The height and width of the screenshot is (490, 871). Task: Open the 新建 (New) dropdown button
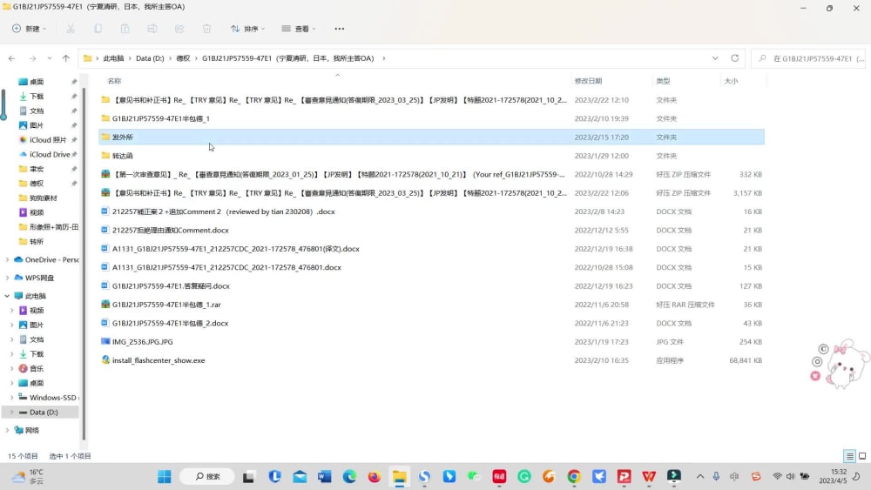30,29
